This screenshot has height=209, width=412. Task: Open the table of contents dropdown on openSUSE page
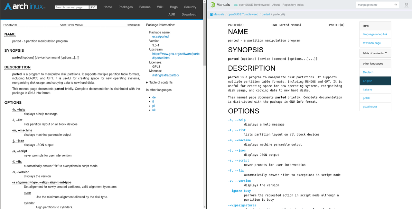(375, 53)
